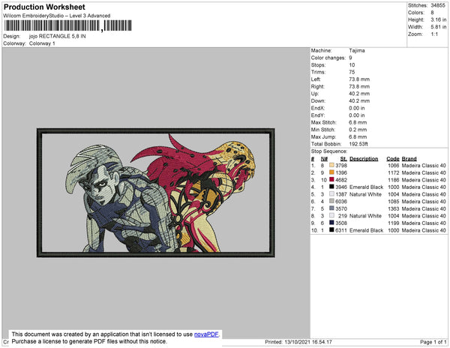Click the black swatch next to 3946
The height and width of the screenshot is (348, 450).
[x=331, y=187]
